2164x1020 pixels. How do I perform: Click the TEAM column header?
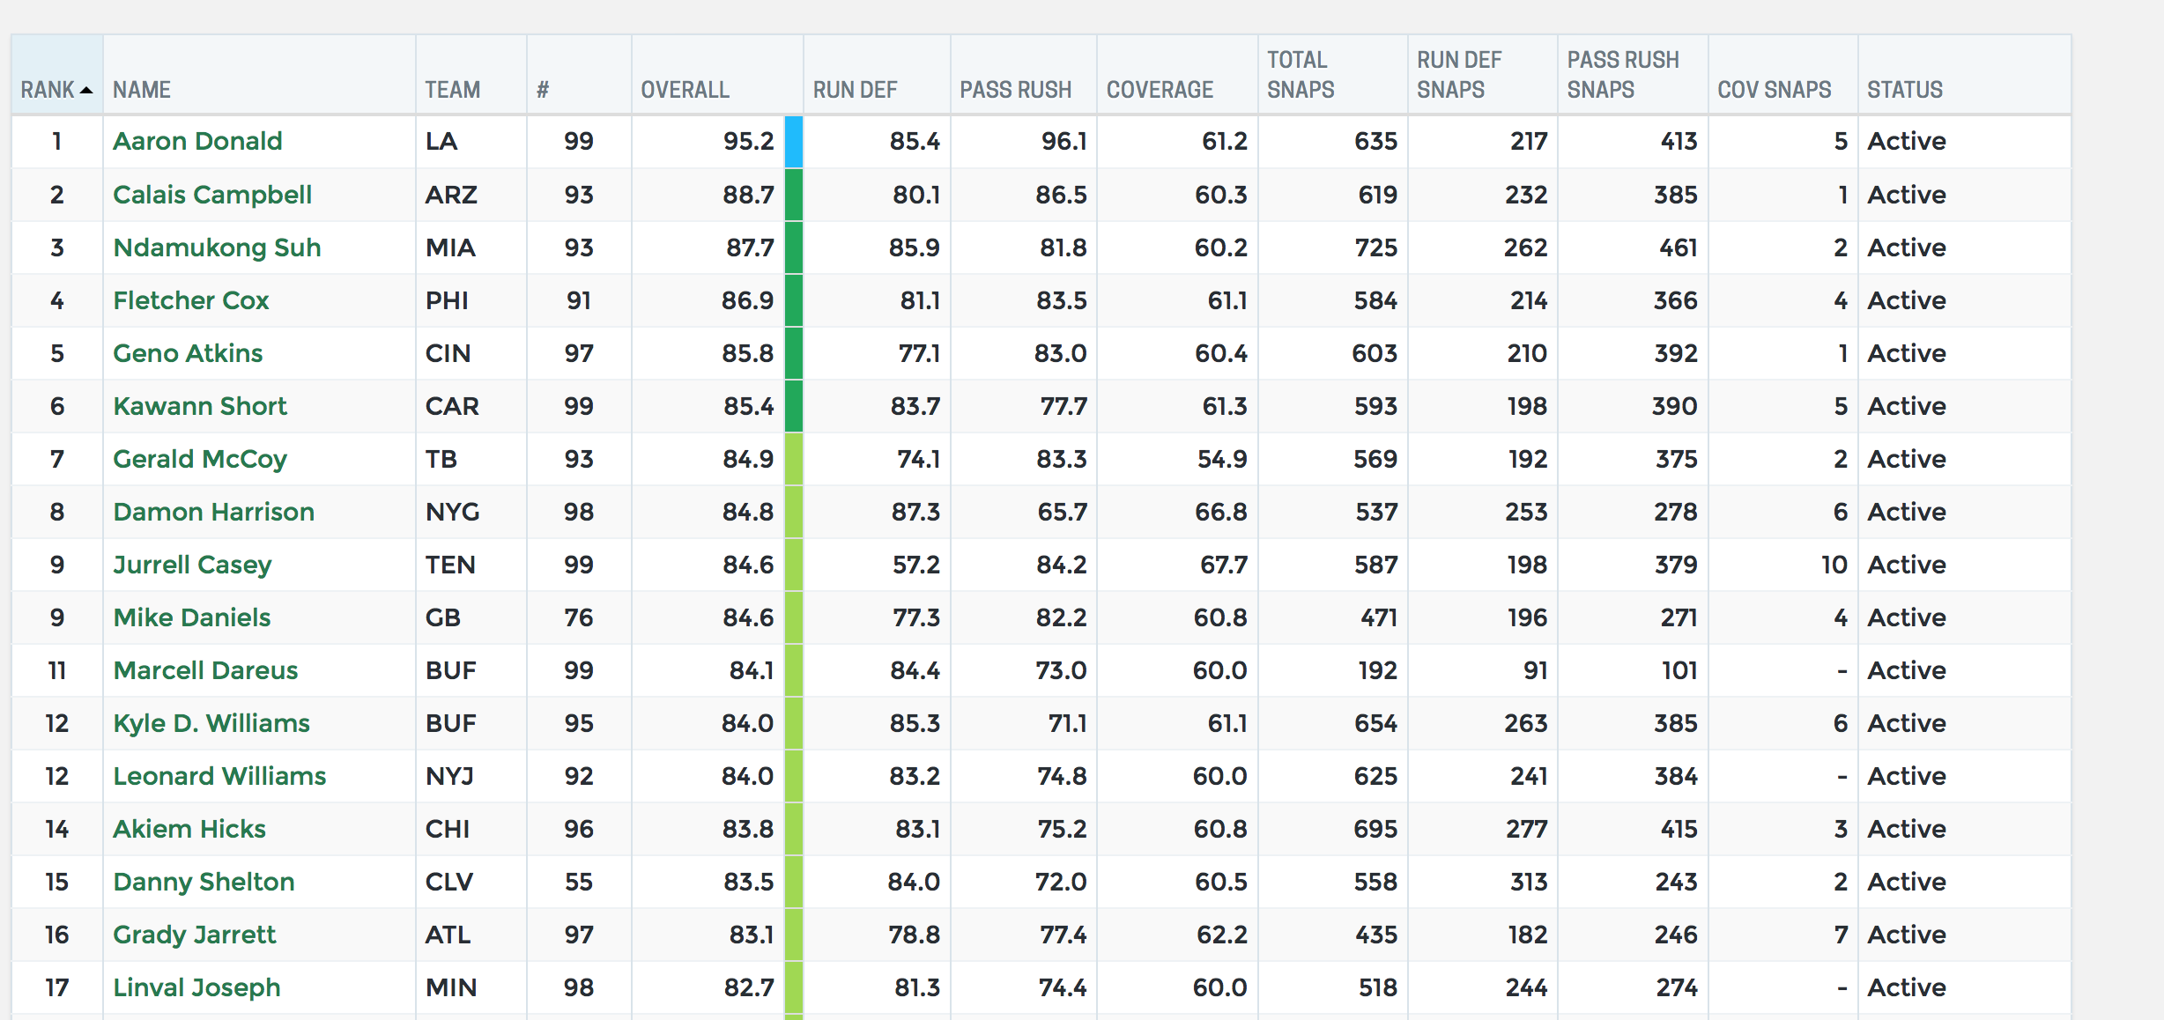[x=452, y=90]
